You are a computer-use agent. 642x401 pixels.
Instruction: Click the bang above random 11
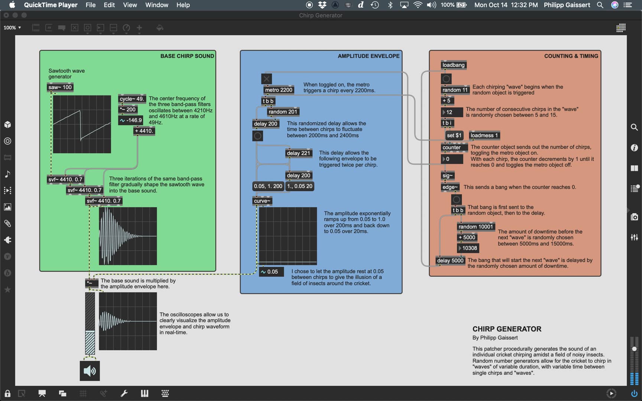(x=446, y=79)
